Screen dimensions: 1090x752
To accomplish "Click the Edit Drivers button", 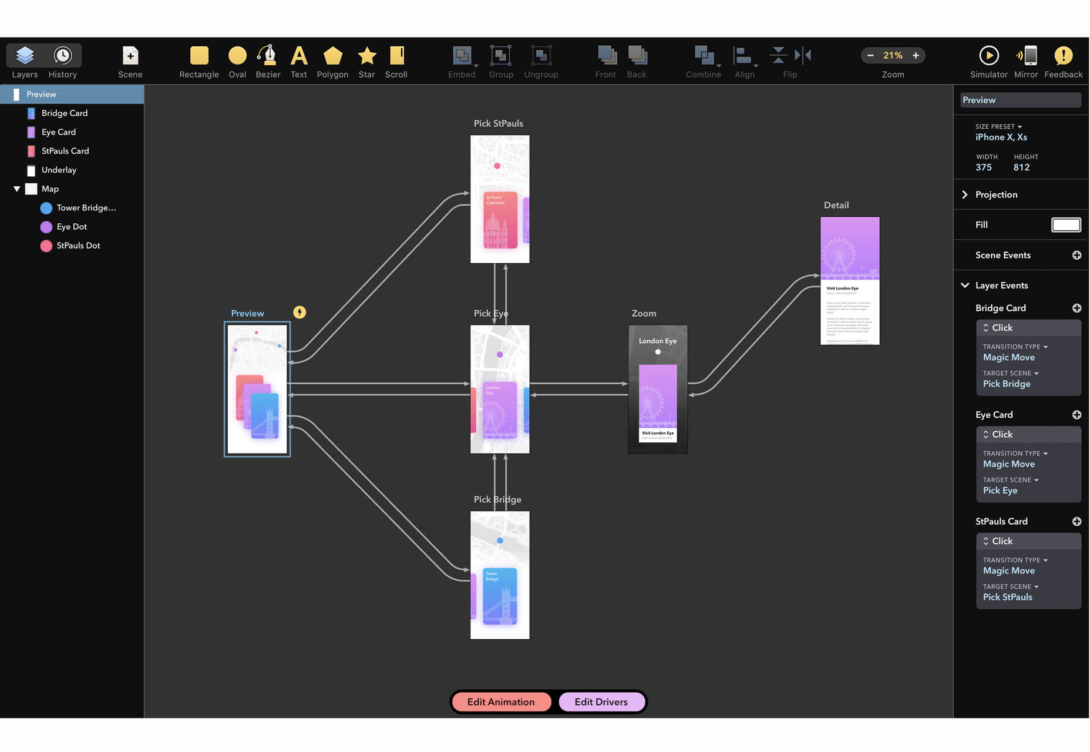I will tap(601, 702).
